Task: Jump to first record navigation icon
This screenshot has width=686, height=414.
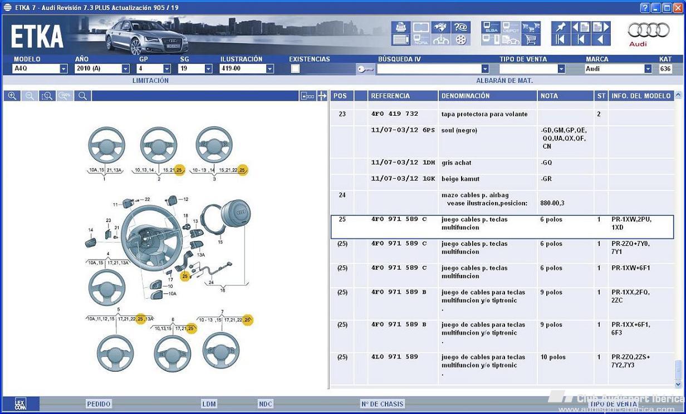Action: point(560,40)
